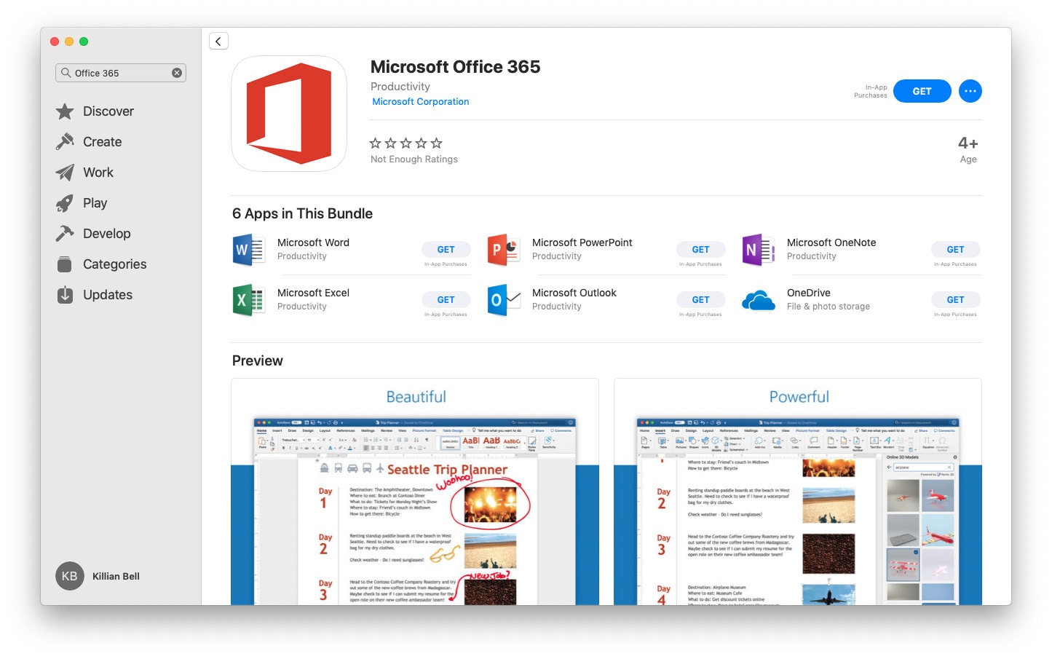Open the Updates sidebar section

pyautogui.click(x=107, y=295)
